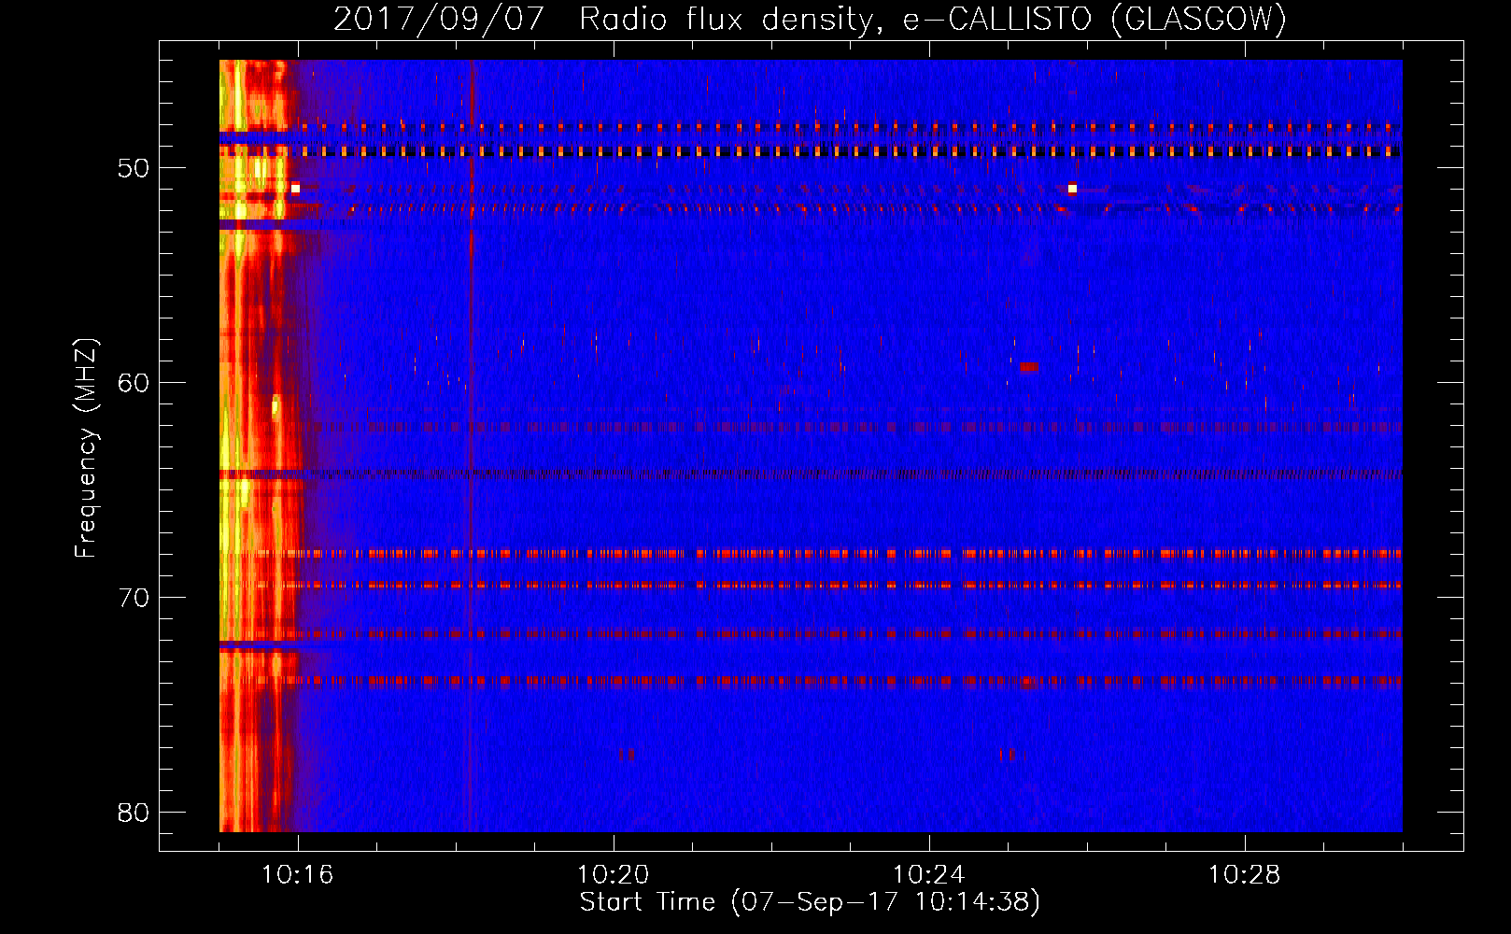
Task: Click the 10:28 time tick label
Action: [x=1245, y=875]
